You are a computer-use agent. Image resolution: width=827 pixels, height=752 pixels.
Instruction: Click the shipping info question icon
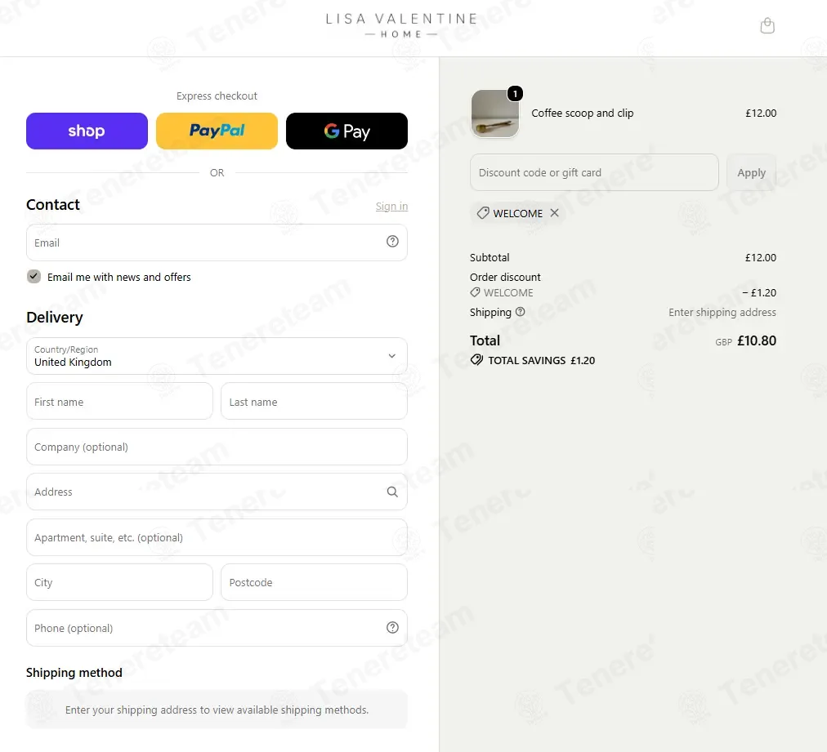click(x=520, y=311)
